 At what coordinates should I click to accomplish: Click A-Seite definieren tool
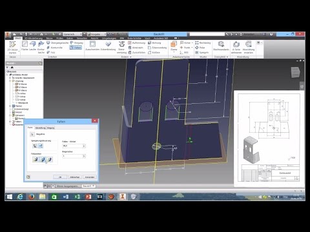(236, 48)
